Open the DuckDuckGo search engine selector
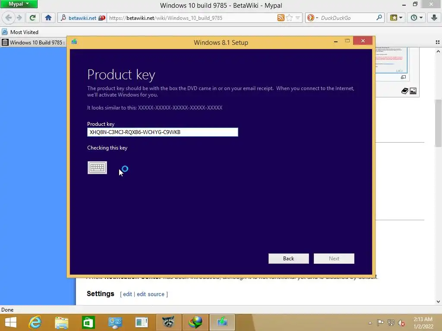The height and width of the screenshot is (331, 442). tap(313, 18)
